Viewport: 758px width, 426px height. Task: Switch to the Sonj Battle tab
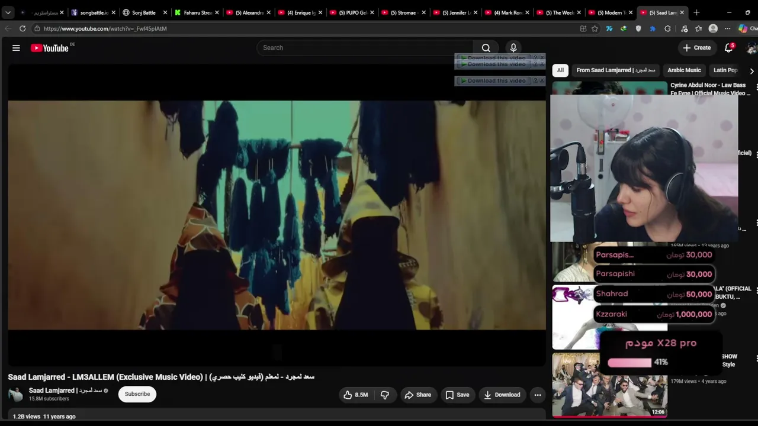(x=144, y=12)
